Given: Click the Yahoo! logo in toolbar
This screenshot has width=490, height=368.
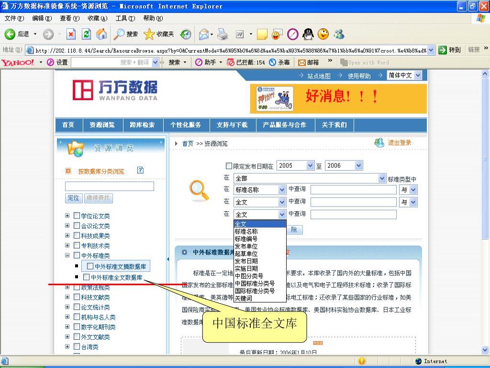Looking at the screenshot, I should 18,62.
